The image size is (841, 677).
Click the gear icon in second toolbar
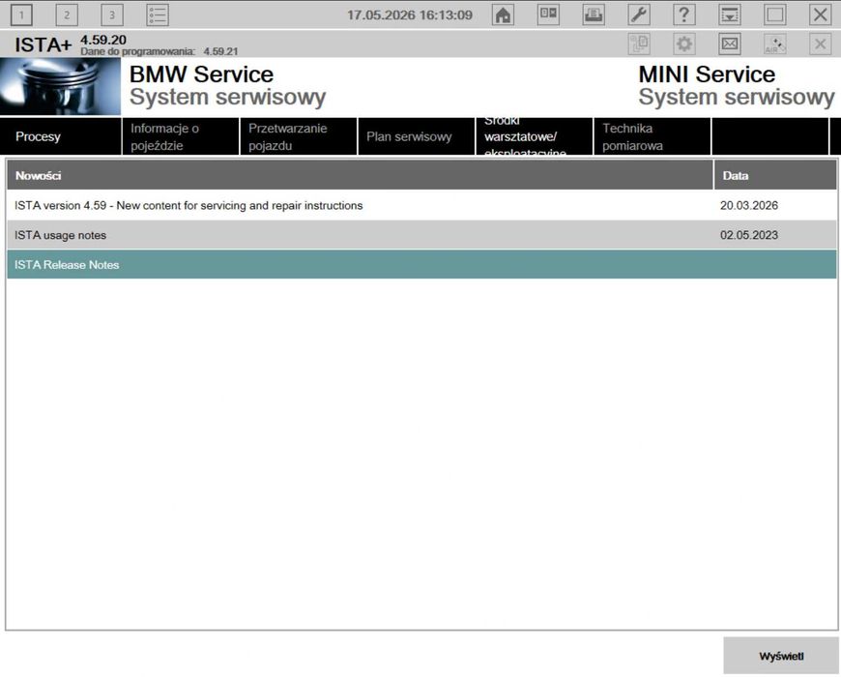pos(683,44)
